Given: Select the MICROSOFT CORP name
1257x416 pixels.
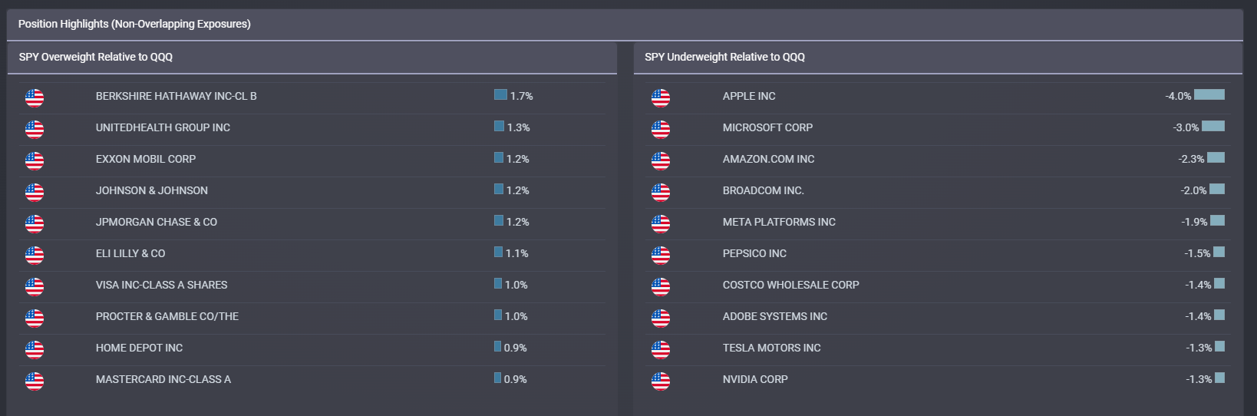Looking at the screenshot, I should (x=767, y=127).
